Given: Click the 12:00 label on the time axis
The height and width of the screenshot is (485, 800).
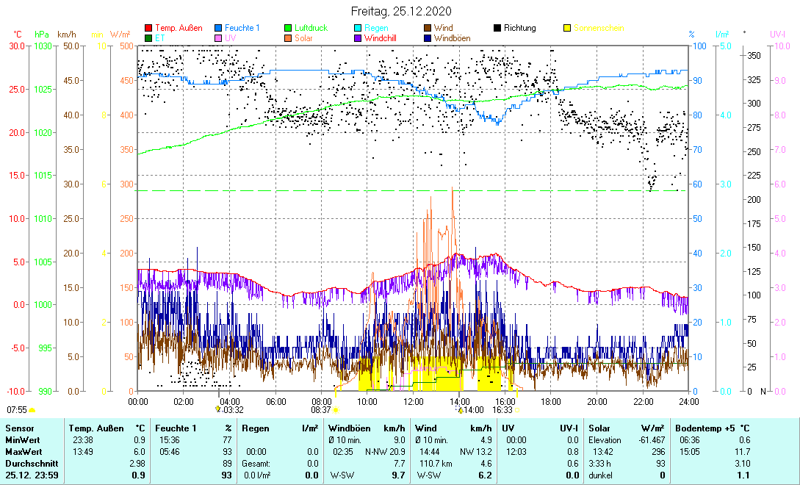Looking at the screenshot, I should pos(413,401).
